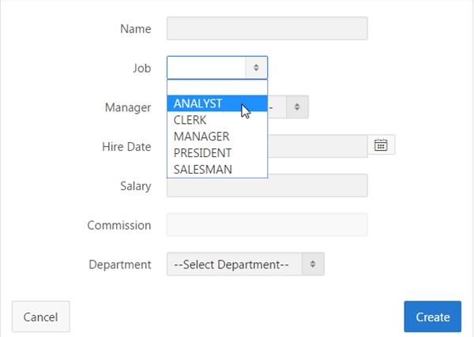
Task: Click the Department label
Action: coord(119,264)
